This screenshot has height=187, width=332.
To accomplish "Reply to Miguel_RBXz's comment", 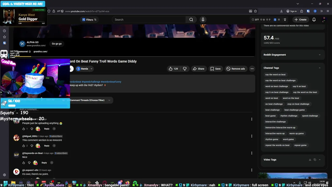I will (47, 146).
